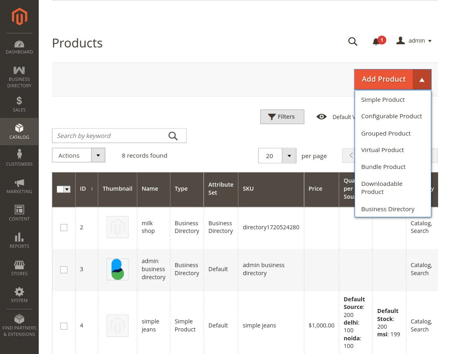
Task: Open the admin account menu
Action: click(414, 41)
